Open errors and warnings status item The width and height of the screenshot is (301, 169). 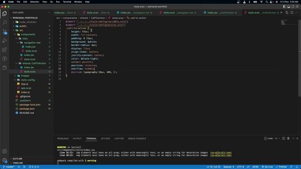[x=34, y=167]
